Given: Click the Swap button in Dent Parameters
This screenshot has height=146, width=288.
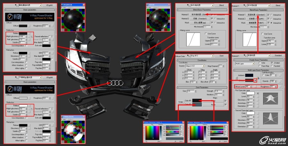Looking at the screenshot, I should [180, 102].
